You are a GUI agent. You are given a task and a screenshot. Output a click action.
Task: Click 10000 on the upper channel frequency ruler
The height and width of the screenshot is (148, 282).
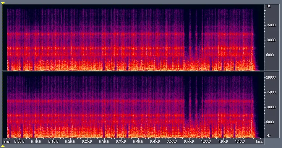pyautogui.click(x=271, y=40)
